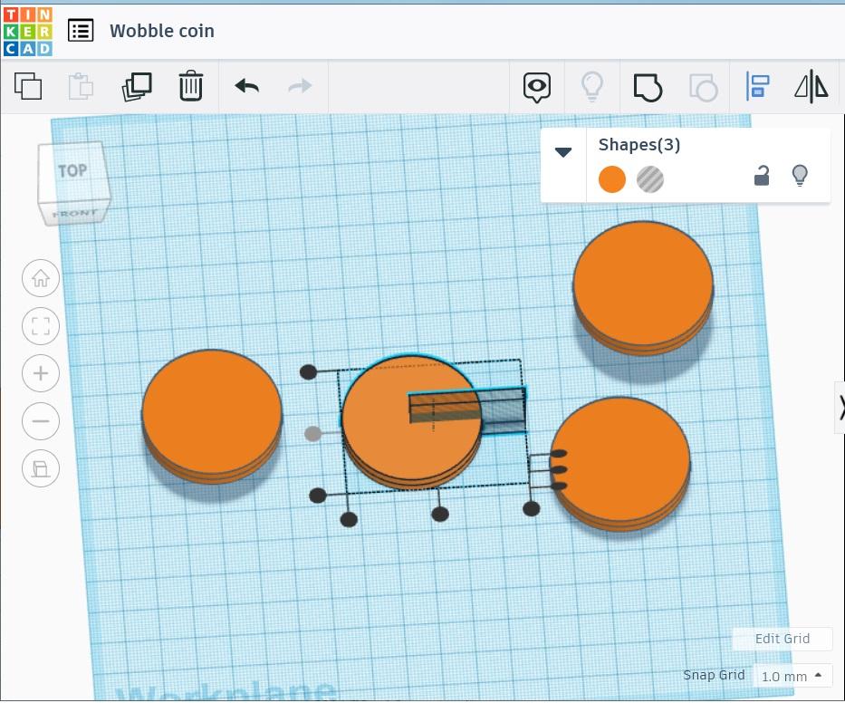
Task: Group the selected shapes
Action: [648, 87]
